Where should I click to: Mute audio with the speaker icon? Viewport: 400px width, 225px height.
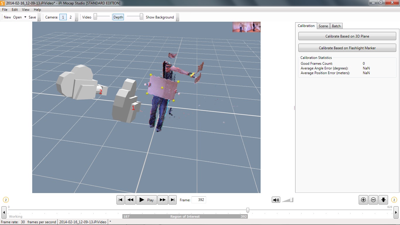point(276,200)
